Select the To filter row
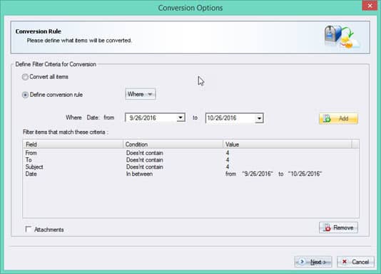The image size is (381, 274). [x=190, y=160]
